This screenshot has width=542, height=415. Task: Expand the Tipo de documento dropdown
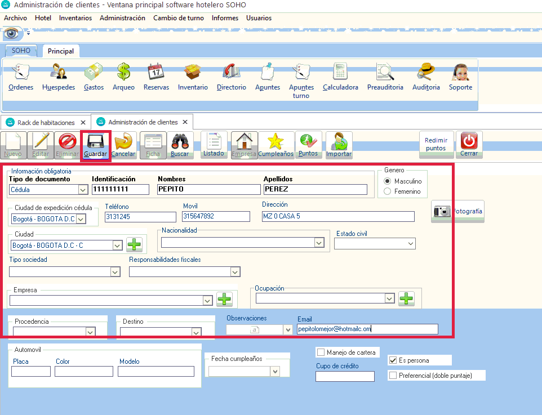tap(82, 190)
